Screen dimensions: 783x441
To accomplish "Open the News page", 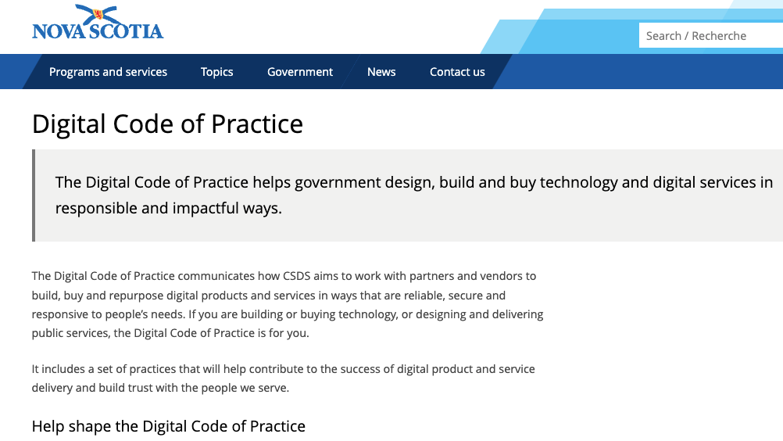I will click(381, 72).
